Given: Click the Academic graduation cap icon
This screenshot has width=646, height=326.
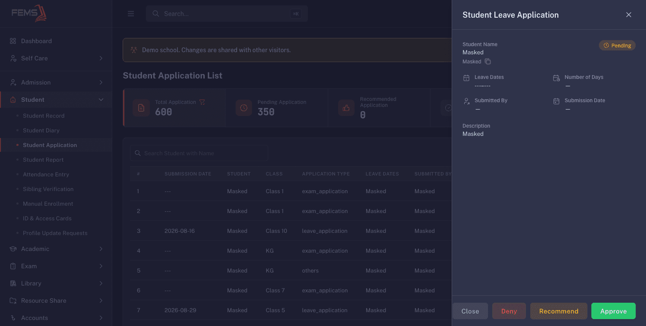Looking at the screenshot, I should tap(13, 249).
